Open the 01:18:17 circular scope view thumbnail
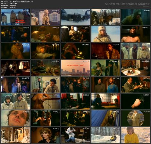151x144 pixels. (136, 118)
